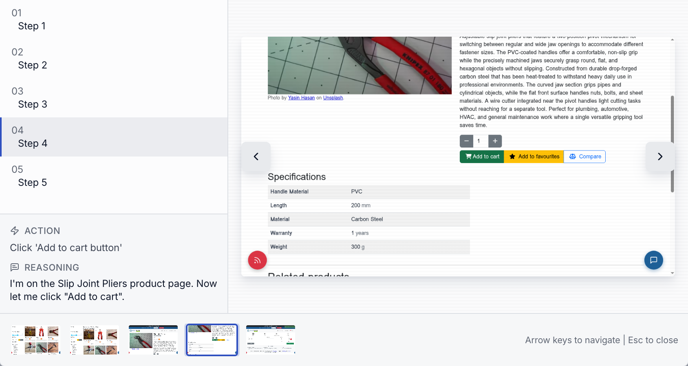Go to previous screenshot with left chevron

(x=256, y=157)
